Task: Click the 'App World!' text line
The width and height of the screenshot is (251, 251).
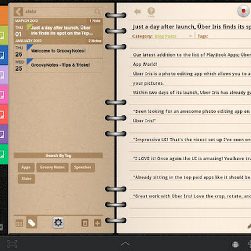Action: (x=145, y=64)
